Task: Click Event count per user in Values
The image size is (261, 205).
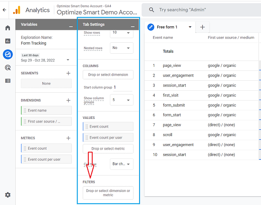Action: click(x=108, y=138)
